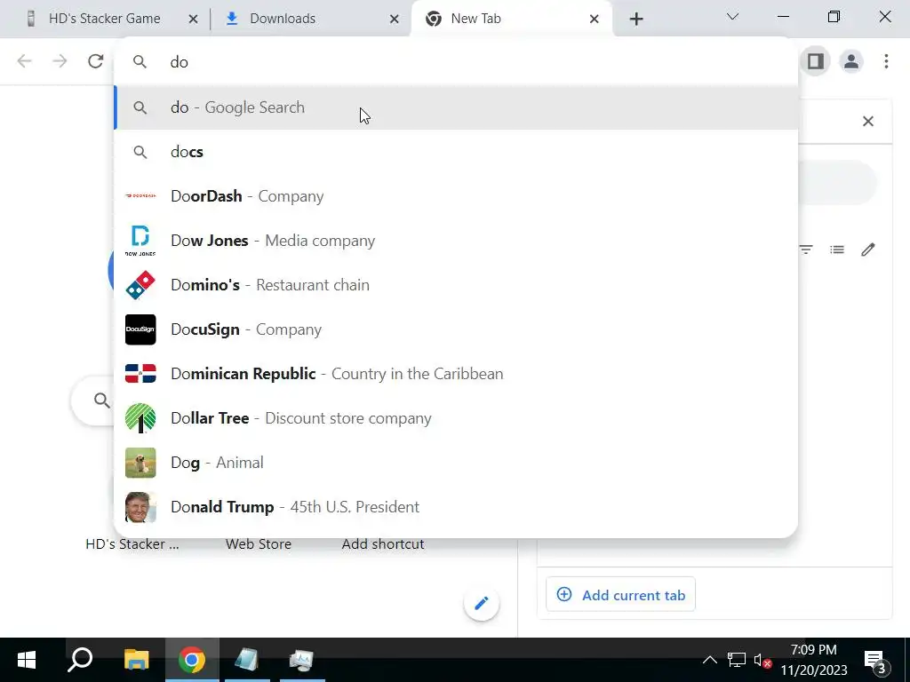Open File Explorer from the taskbar
Image resolution: width=910 pixels, height=682 pixels.
click(x=137, y=660)
